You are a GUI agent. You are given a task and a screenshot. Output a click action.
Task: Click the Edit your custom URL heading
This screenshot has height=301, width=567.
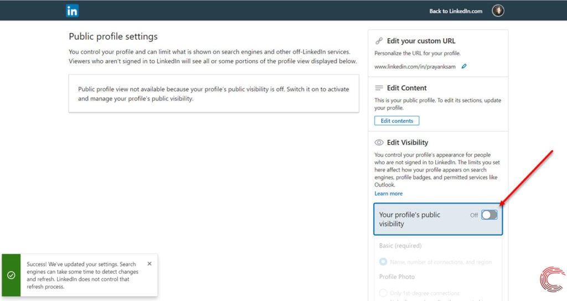click(x=421, y=41)
